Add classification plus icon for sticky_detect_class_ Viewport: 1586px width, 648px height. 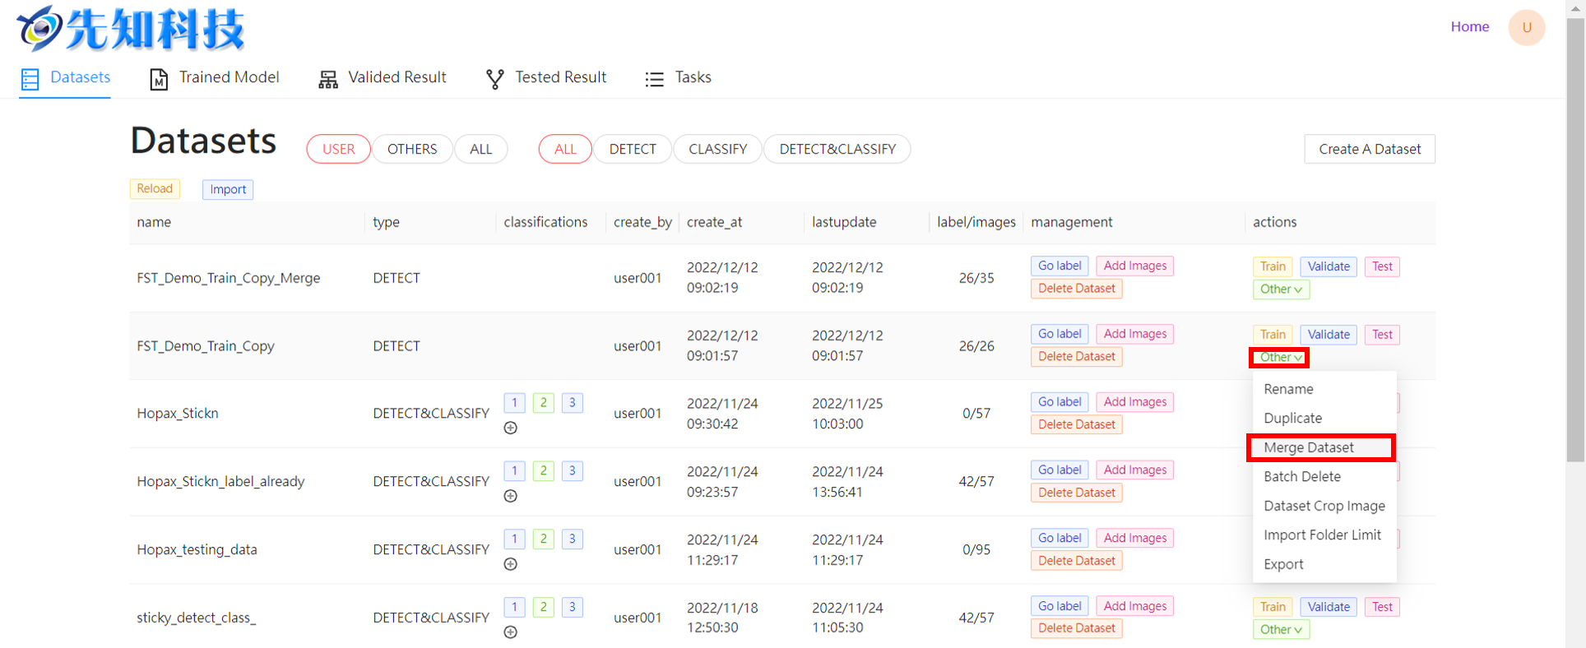pos(511,632)
